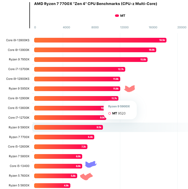Select the Ryzen 9 7950X bar
The height and width of the screenshot is (189, 188).
coord(91,60)
